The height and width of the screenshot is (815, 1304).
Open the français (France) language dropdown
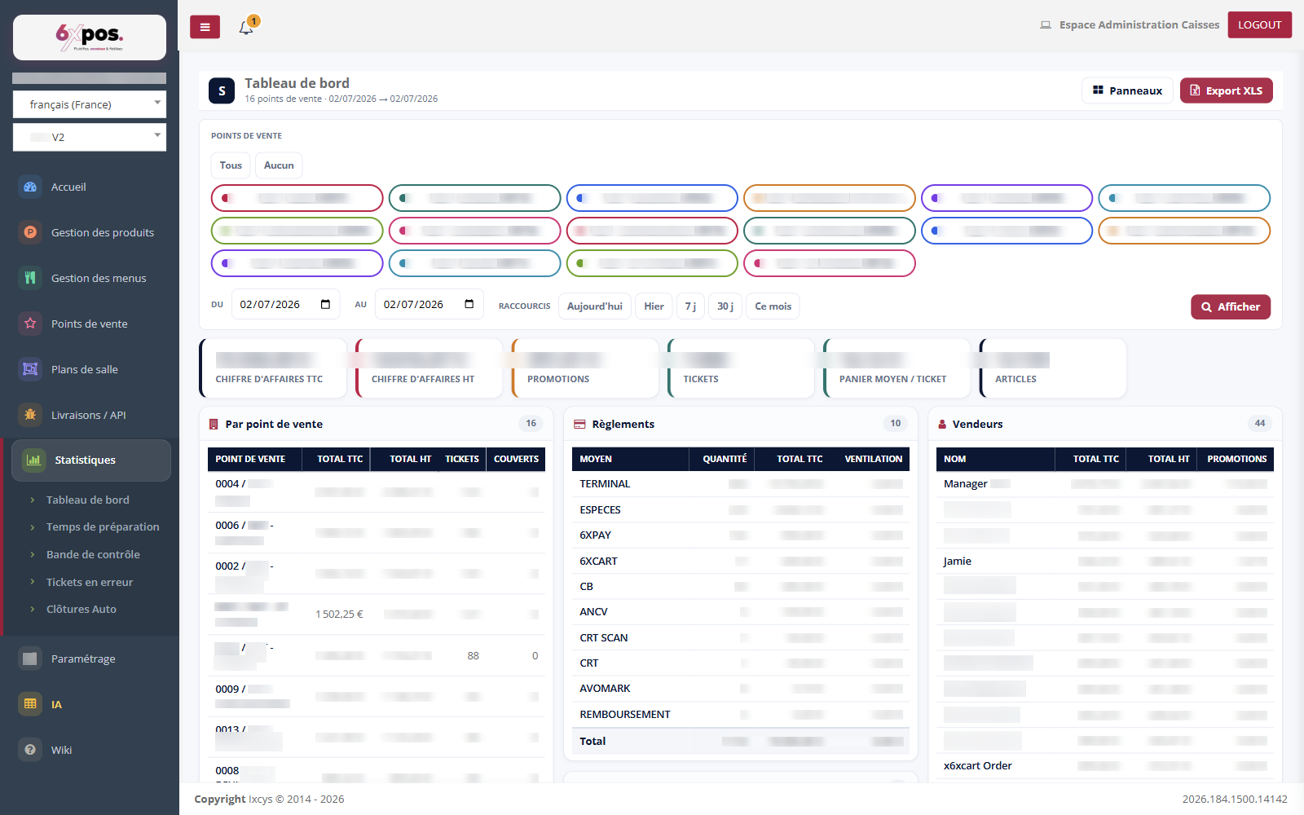pyautogui.click(x=90, y=104)
